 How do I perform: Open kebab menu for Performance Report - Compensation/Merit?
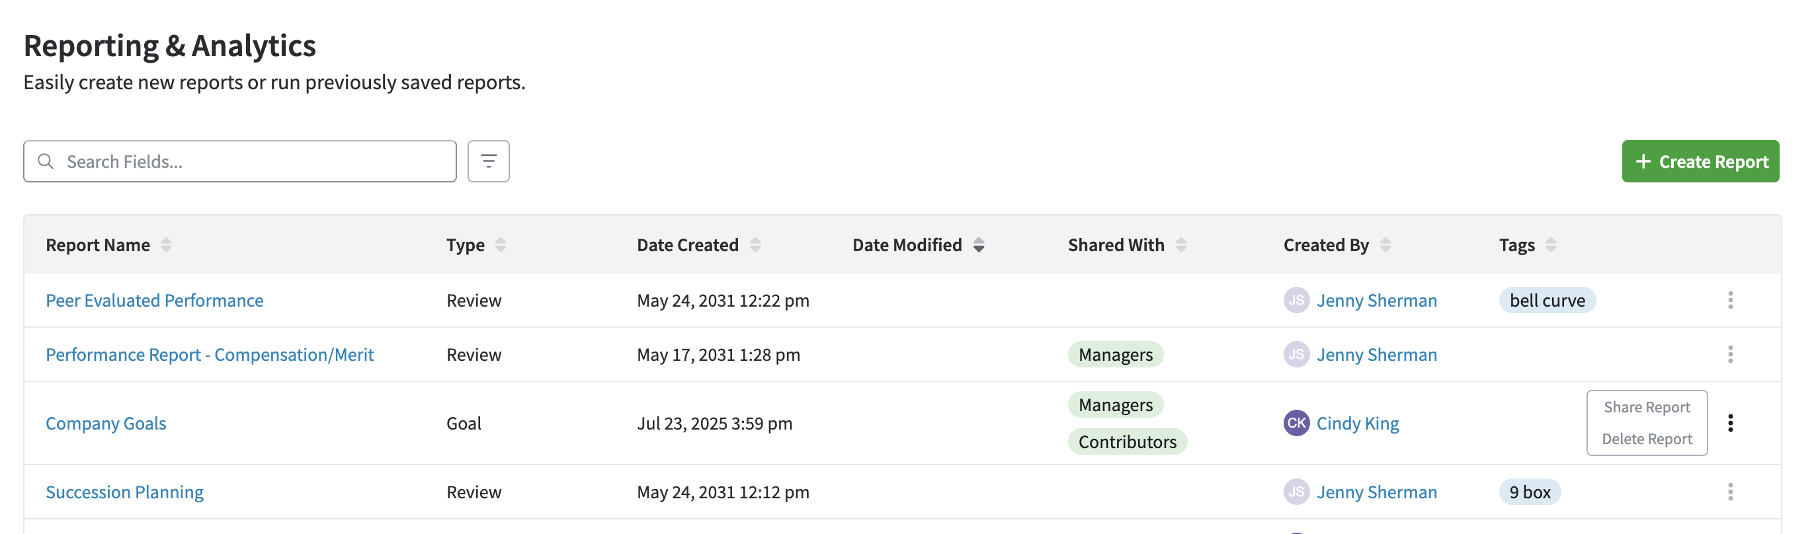pos(1729,354)
